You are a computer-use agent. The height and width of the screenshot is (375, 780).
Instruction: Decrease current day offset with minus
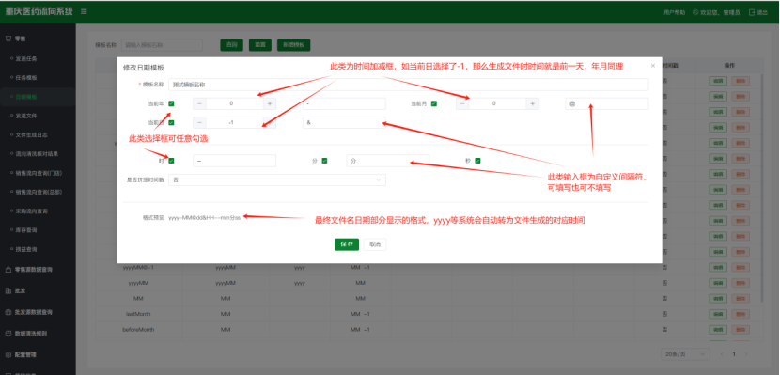coord(199,122)
